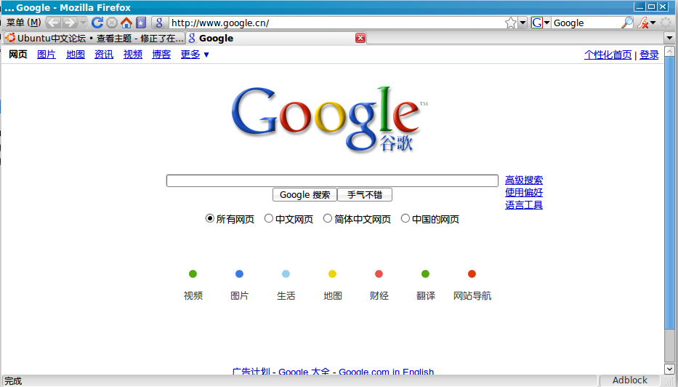Click the 登录 sign-in link

(x=649, y=55)
